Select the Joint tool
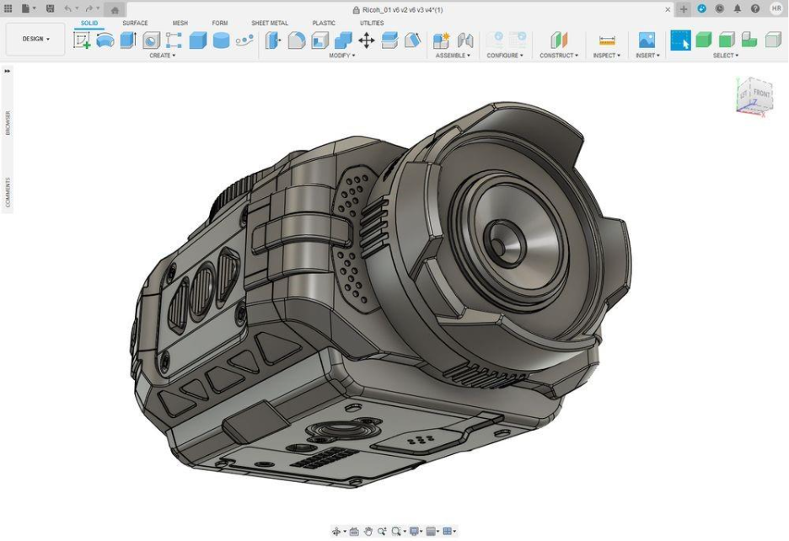This screenshot has height=541, width=789. pos(465,40)
